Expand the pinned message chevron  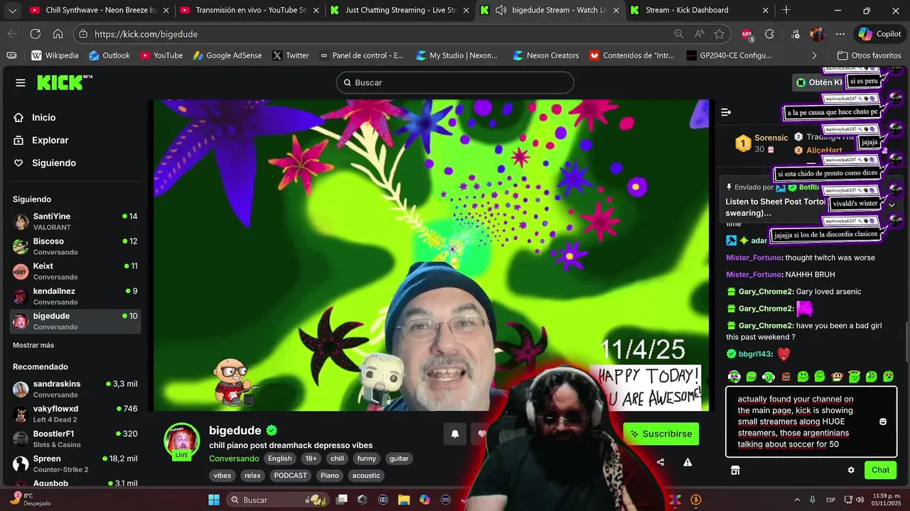892,205
